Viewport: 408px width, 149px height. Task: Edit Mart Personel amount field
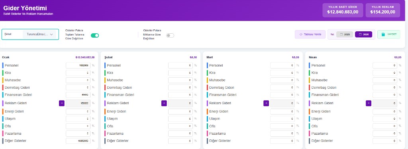click(x=282, y=65)
